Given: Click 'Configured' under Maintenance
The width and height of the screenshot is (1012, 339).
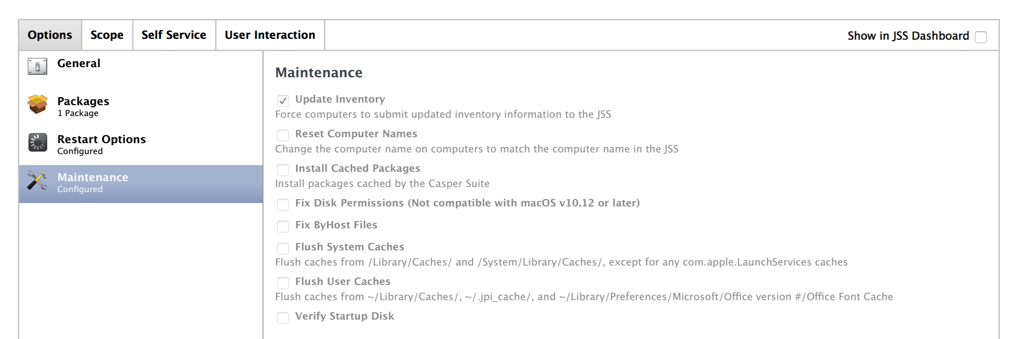Looking at the screenshot, I should 80,189.
